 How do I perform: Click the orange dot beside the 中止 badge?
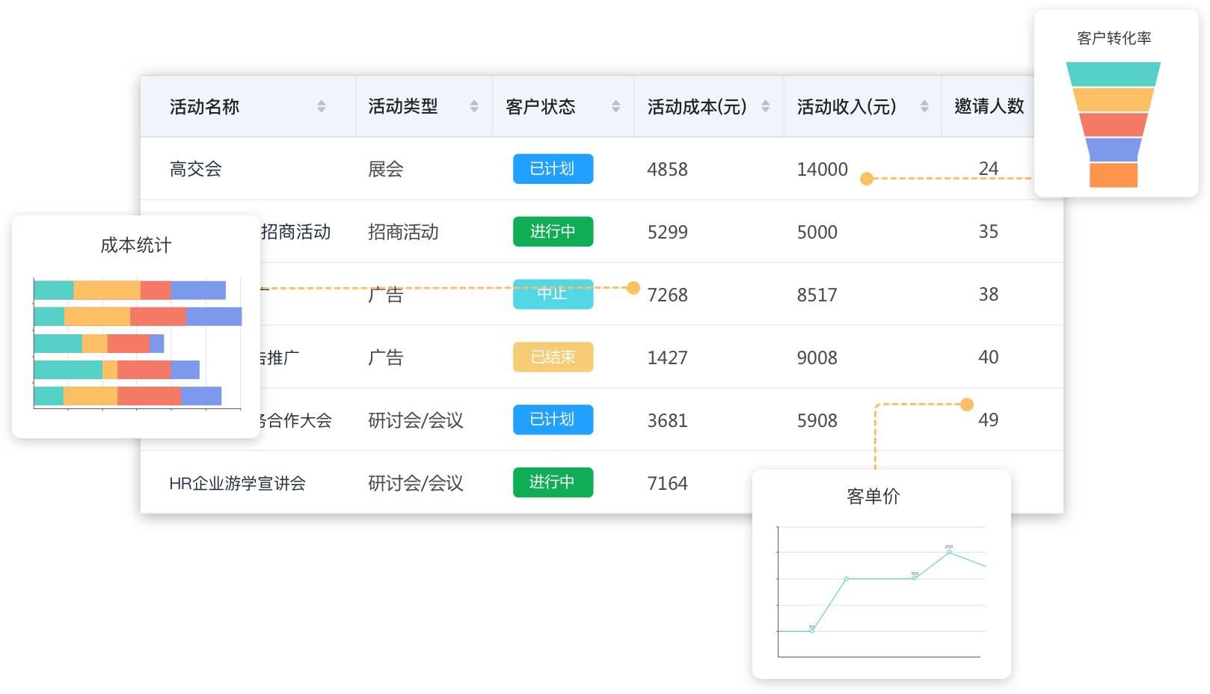(633, 287)
